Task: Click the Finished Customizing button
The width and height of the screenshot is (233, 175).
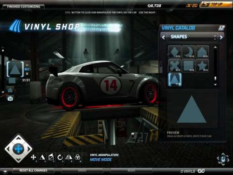Action: 24,7
